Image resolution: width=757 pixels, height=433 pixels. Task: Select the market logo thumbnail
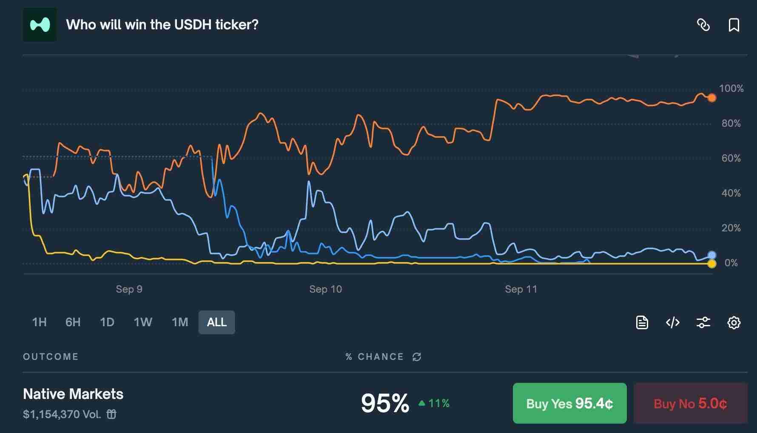click(x=40, y=25)
